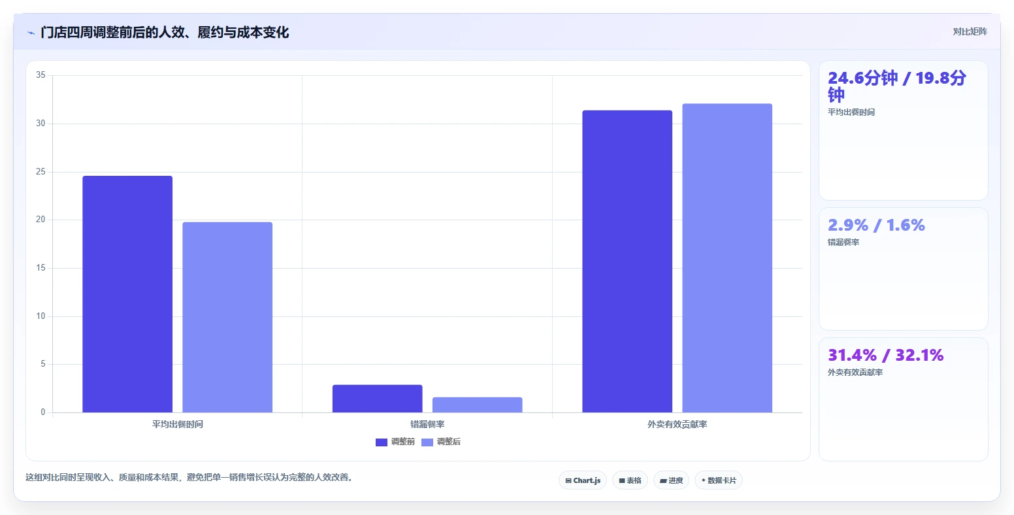Click the 2.9% / 1.6% card value

[876, 225]
